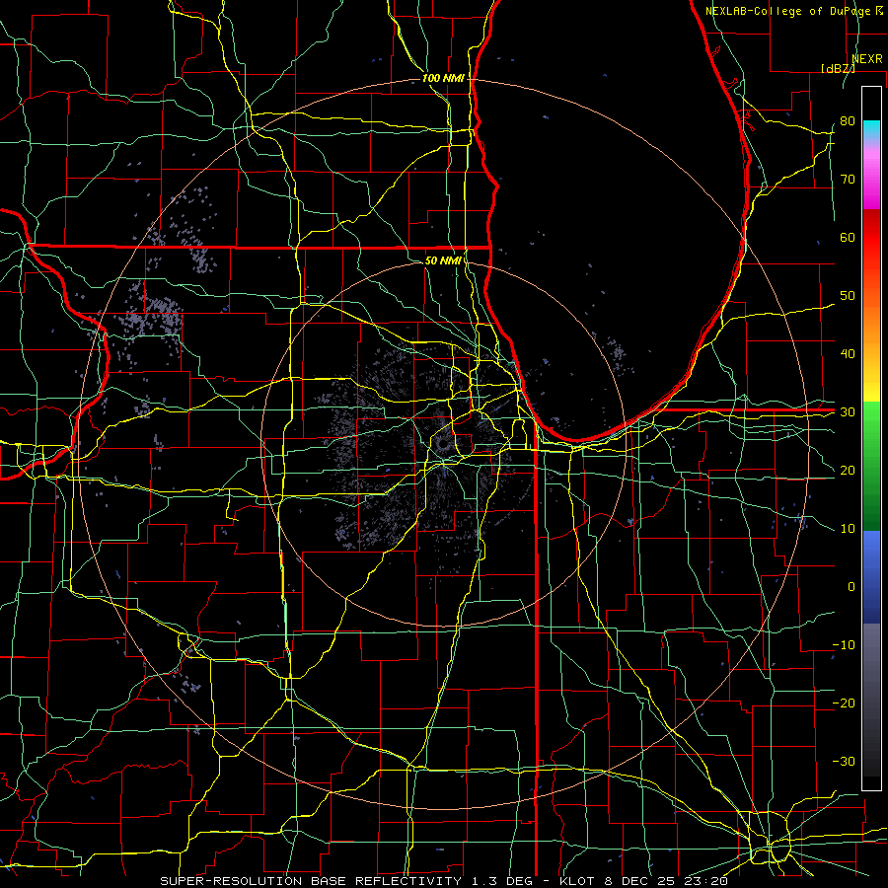Click SUPER-RESOLUTION BASE REFLECTIVITY in the caption
This screenshot has width=888, height=888.
(311, 881)
